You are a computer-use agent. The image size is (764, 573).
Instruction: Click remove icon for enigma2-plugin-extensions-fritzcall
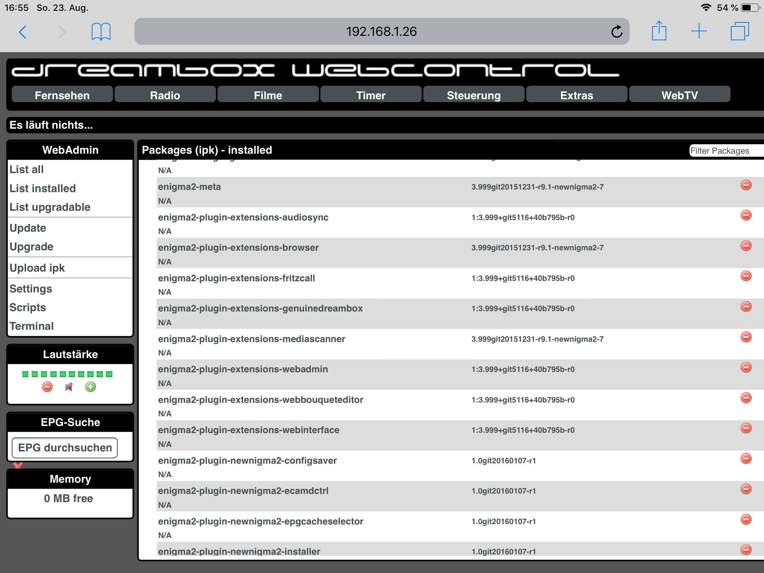tap(746, 276)
